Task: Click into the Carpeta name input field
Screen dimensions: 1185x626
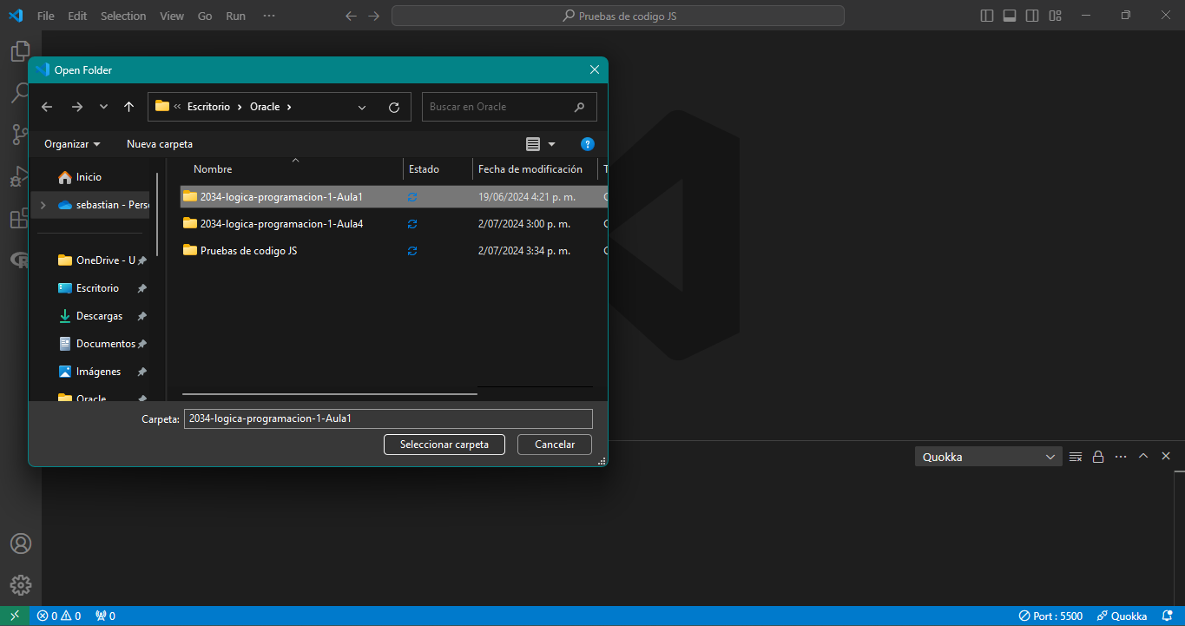Action: (x=388, y=418)
